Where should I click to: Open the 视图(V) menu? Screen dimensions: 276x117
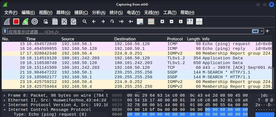[46, 13]
